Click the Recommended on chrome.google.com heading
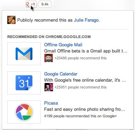 pos(49,37)
